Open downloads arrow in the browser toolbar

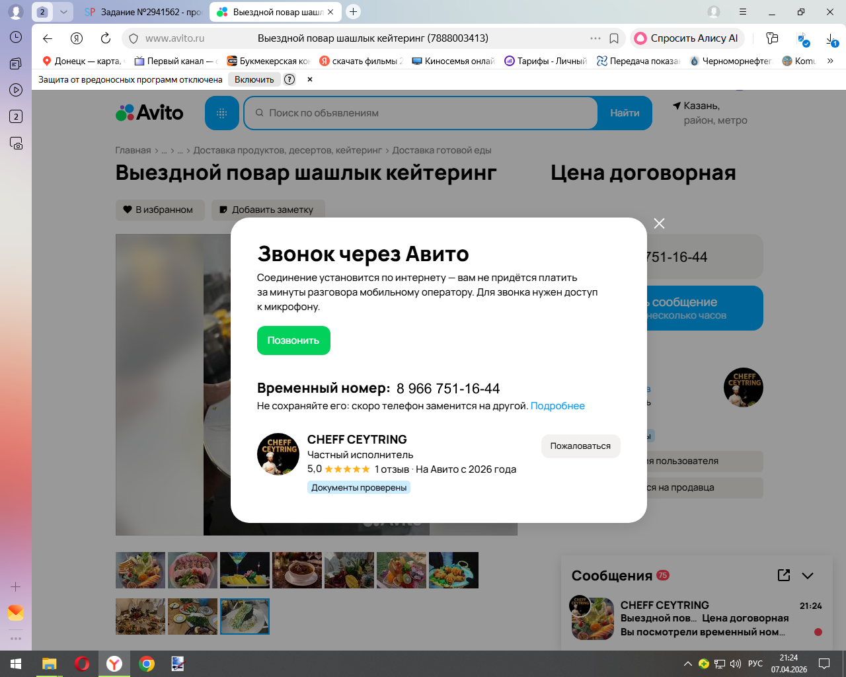[x=831, y=38]
